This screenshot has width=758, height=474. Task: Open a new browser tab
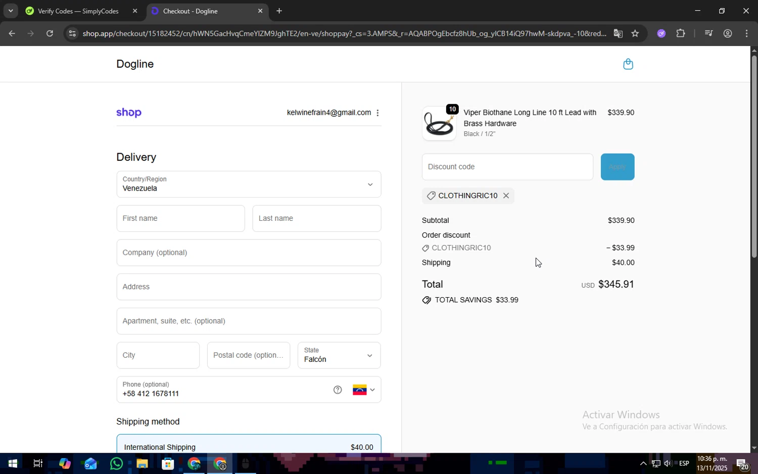point(279,11)
